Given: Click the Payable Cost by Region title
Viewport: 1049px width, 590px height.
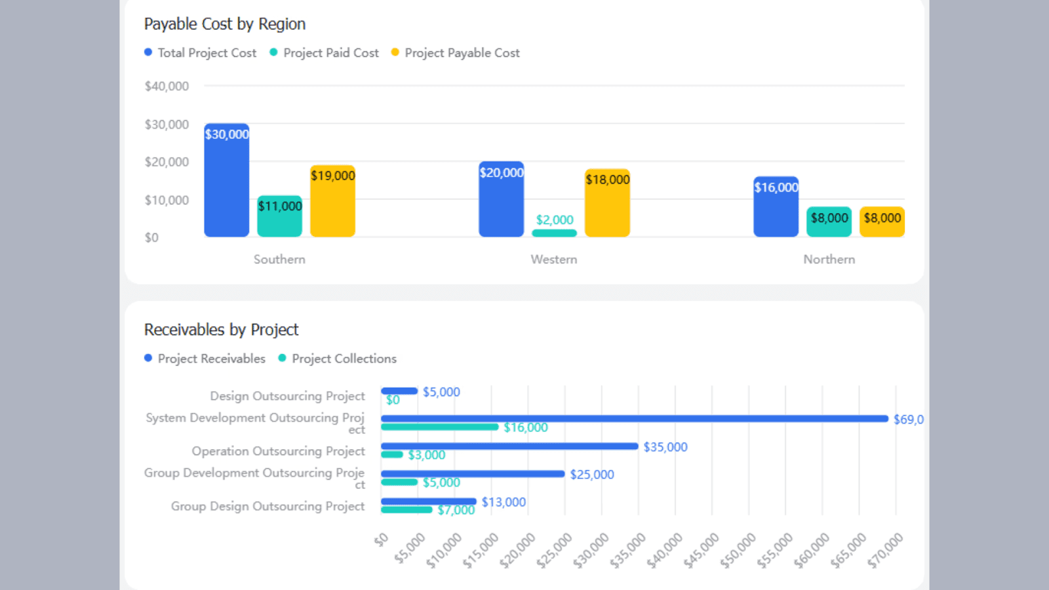Looking at the screenshot, I should [x=225, y=24].
